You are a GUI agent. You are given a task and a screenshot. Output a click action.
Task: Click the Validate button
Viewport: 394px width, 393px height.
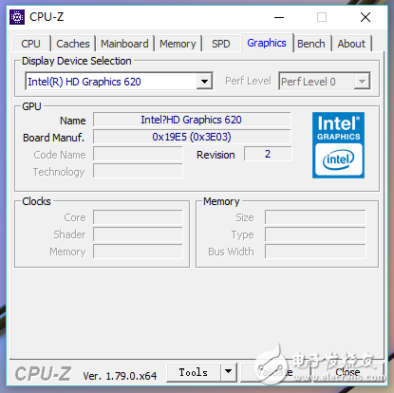click(x=274, y=373)
